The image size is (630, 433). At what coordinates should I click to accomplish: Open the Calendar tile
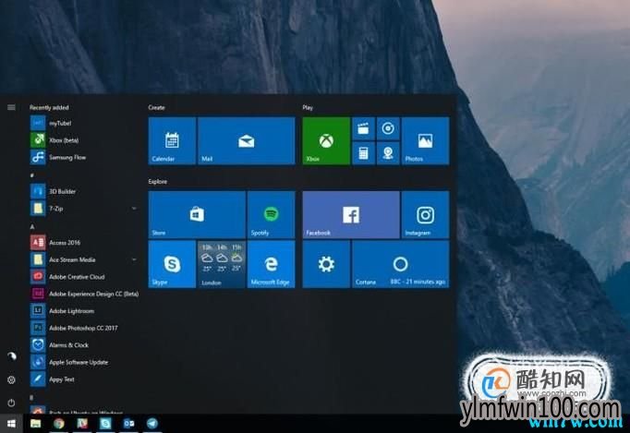[172, 140]
